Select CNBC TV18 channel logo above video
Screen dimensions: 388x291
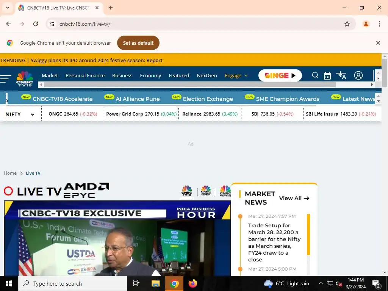tap(187, 191)
